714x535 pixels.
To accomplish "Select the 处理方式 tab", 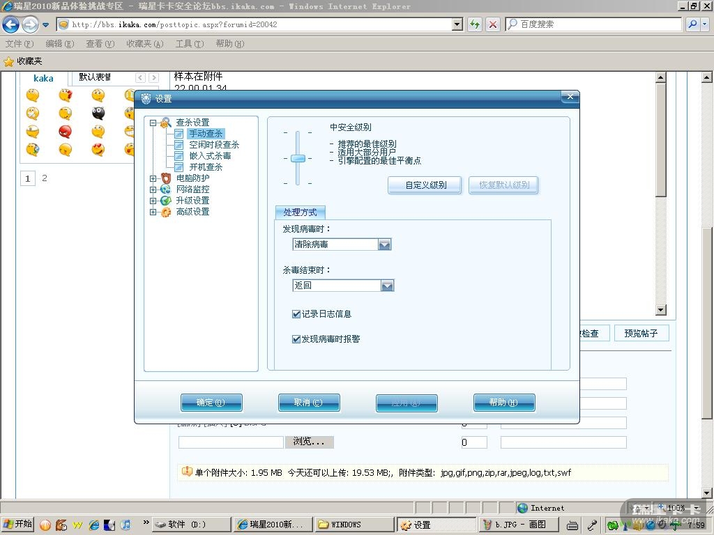I will pyautogui.click(x=300, y=212).
